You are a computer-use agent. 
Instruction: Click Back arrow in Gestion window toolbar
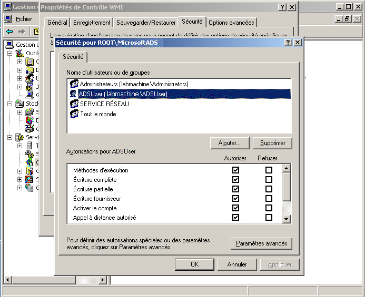point(9,31)
